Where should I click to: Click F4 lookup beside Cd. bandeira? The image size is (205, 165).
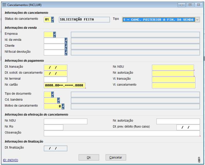point(58,101)
